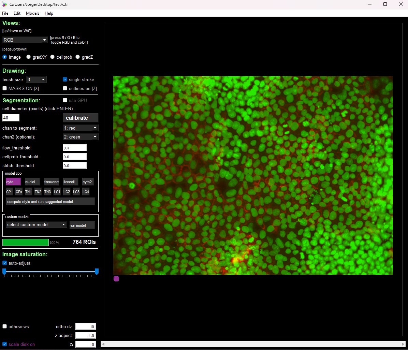Click the image saturation slider
This screenshot has height=350, width=408.
click(x=50, y=272)
